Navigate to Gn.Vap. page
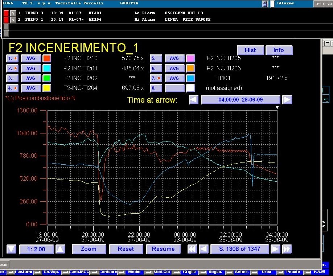 51,272
